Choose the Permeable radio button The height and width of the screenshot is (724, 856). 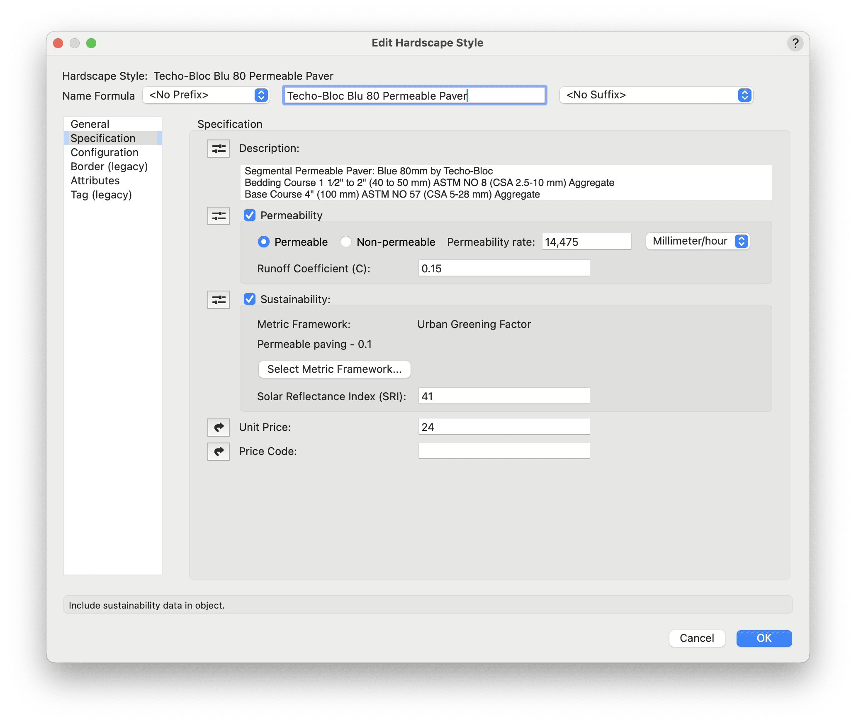264,242
